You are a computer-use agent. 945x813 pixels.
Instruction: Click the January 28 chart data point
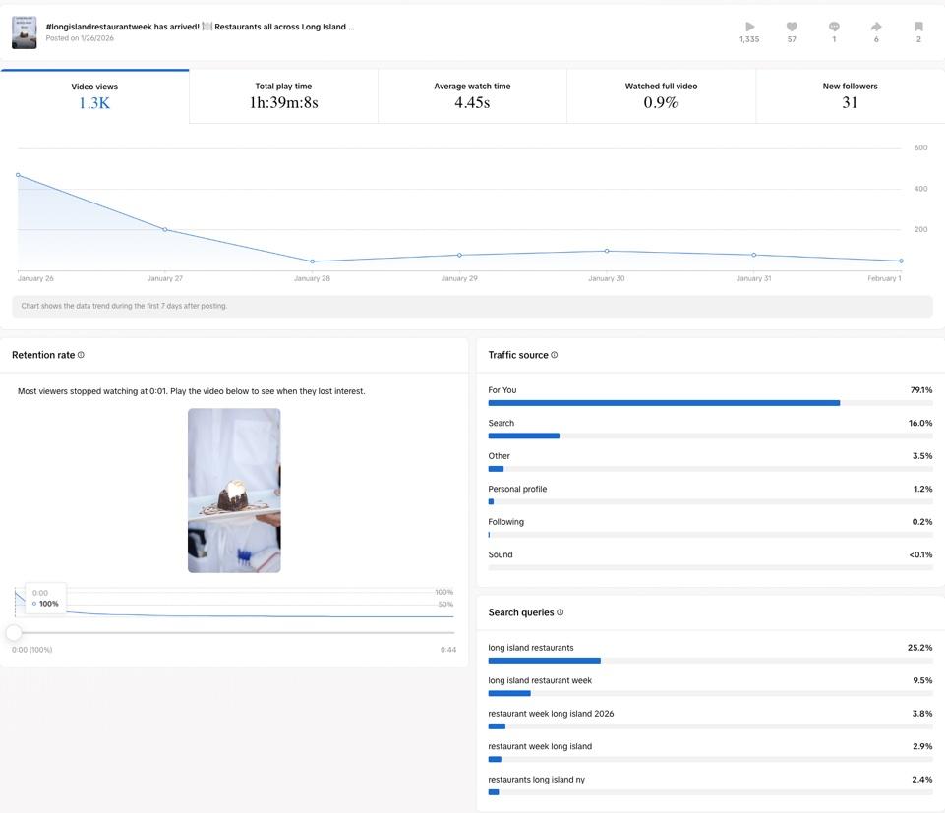click(x=312, y=261)
